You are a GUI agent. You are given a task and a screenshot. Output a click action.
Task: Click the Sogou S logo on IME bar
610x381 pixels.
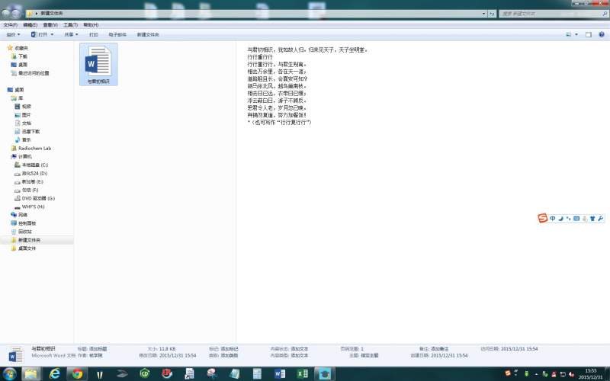tap(542, 219)
